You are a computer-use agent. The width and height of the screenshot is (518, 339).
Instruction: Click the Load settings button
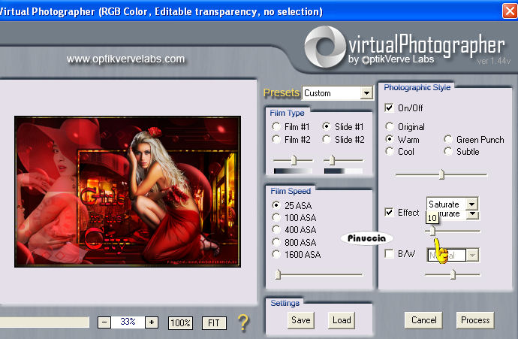pos(342,320)
